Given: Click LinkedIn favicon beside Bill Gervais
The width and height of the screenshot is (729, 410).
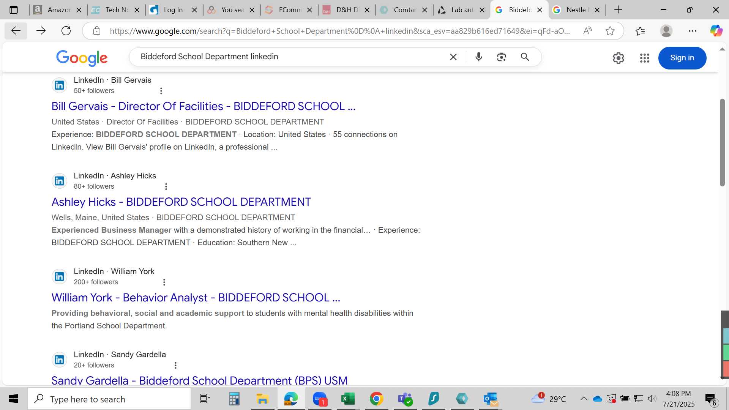Looking at the screenshot, I should point(60,85).
